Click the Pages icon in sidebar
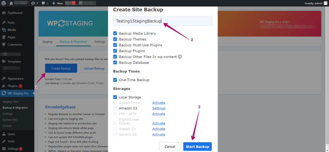The image size is (329, 152). point(4,37)
